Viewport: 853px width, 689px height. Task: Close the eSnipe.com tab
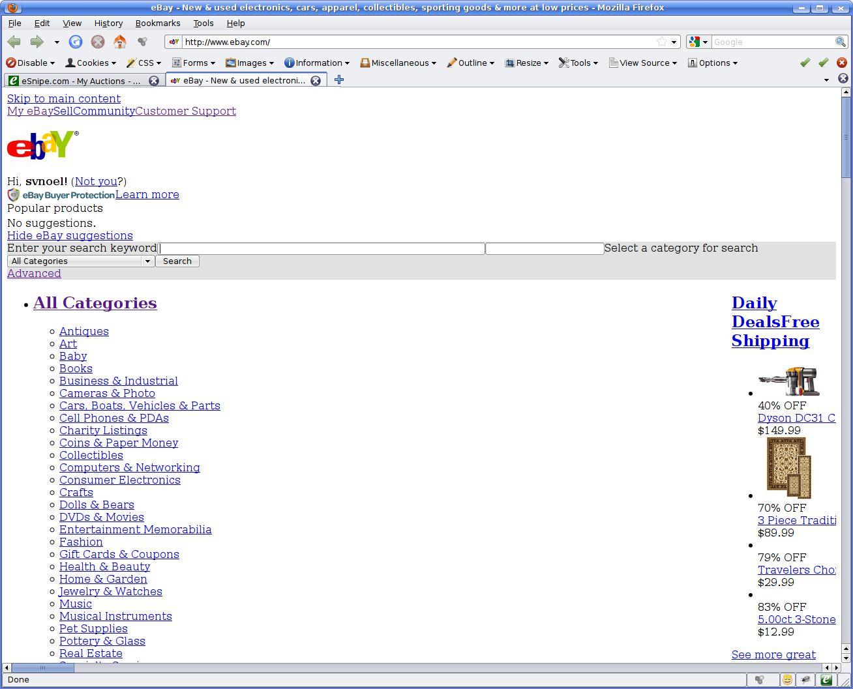point(154,81)
